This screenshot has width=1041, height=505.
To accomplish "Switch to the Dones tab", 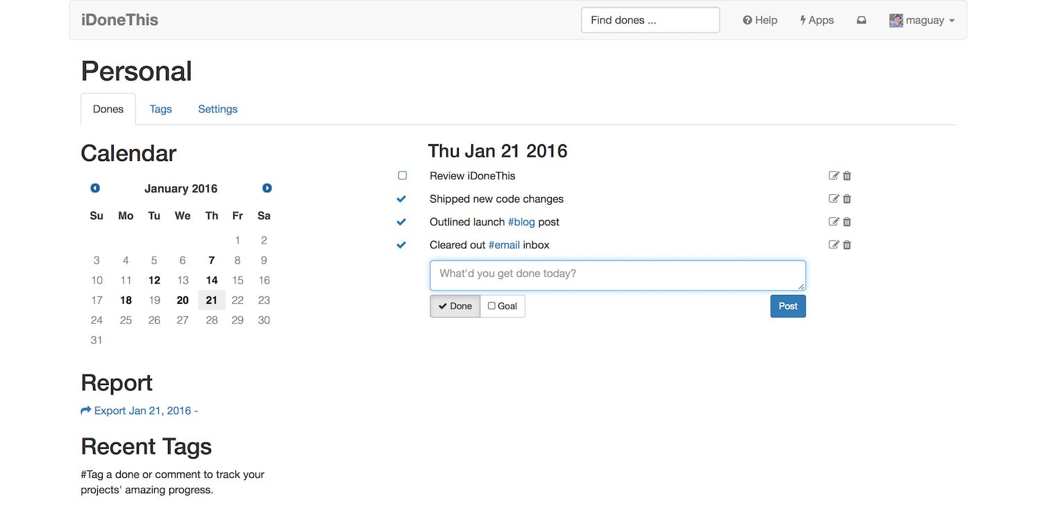I will (108, 109).
